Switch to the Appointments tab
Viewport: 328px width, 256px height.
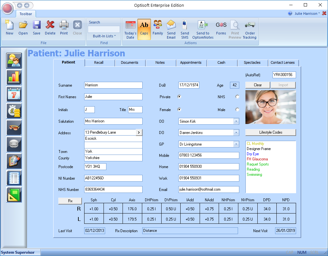coord(191,62)
